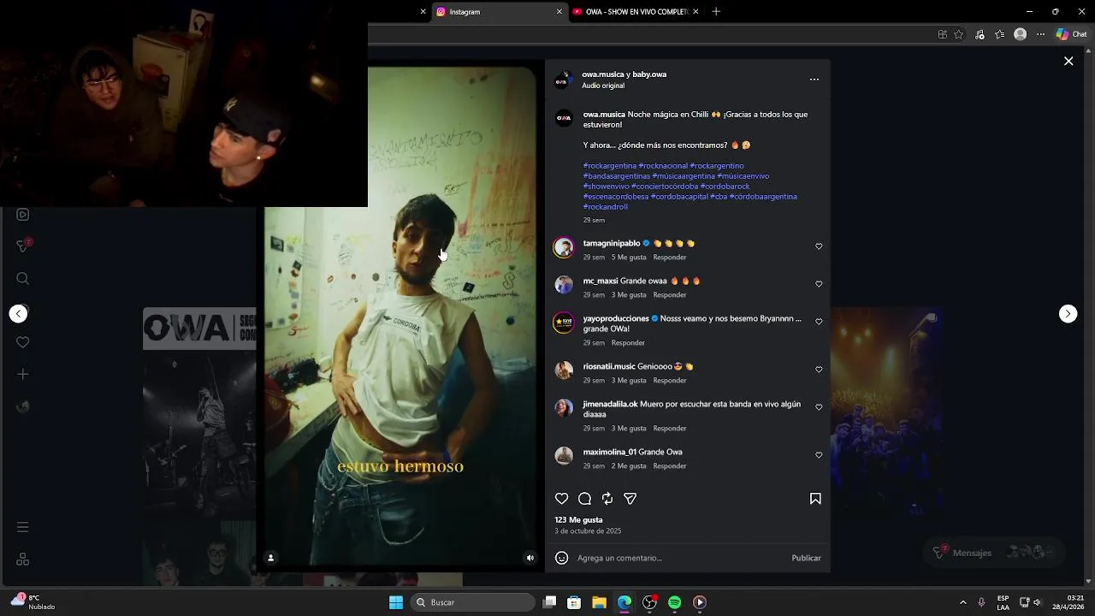This screenshot has height=616, width=1095.
Task: Open #cordobacapital hashtag link
Action: click(x=679, y=197)
